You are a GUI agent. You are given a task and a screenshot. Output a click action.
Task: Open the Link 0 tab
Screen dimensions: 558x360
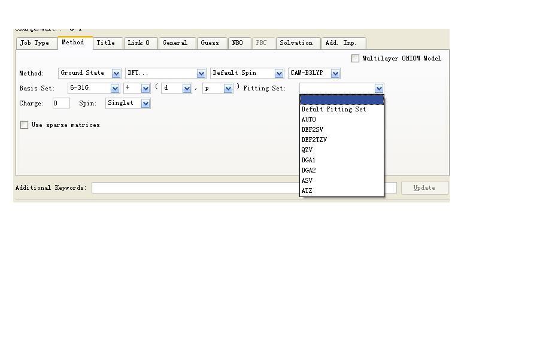[x=141, y=43]
